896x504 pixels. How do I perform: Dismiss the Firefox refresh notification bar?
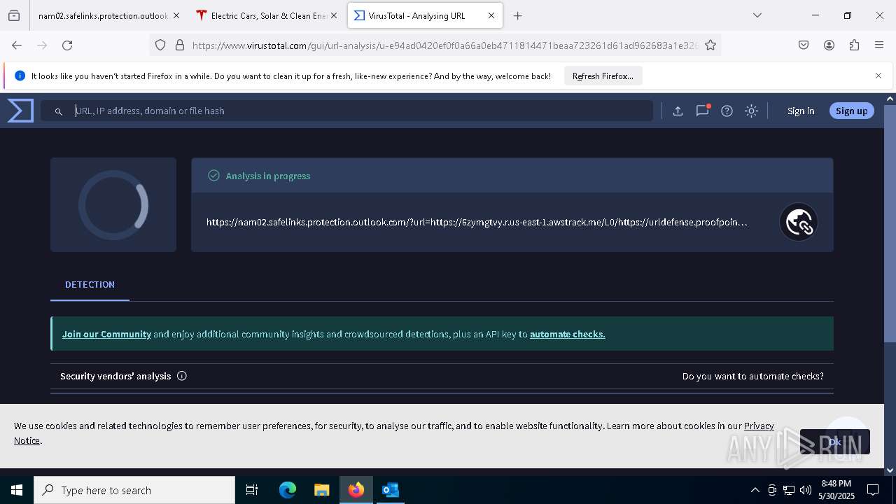878,76
